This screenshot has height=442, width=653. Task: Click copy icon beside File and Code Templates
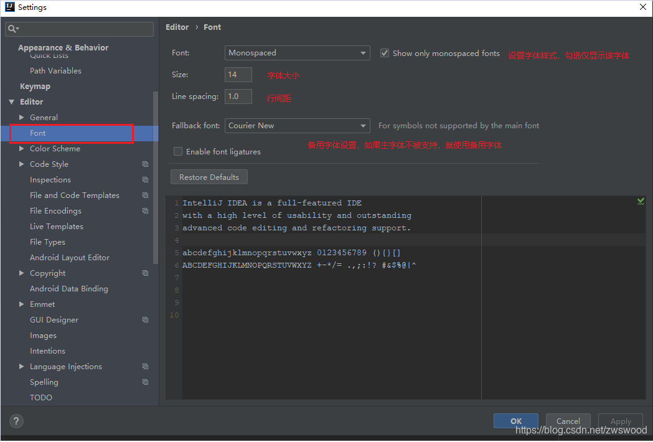click(x=145, y=195)
